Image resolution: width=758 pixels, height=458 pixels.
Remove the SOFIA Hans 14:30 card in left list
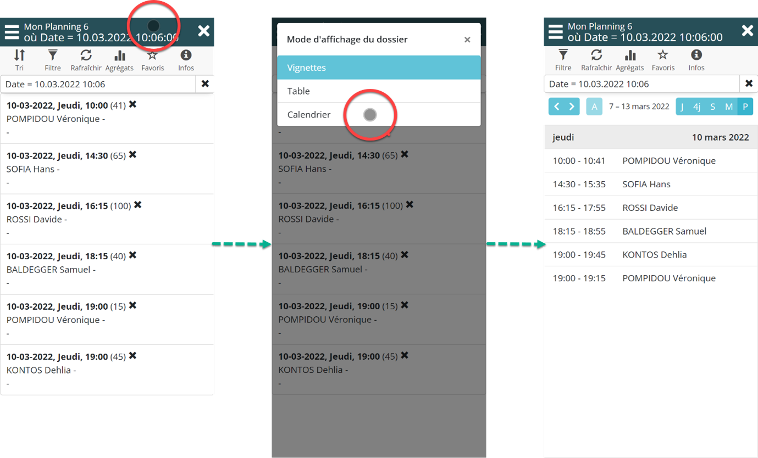tap(132, 155)
